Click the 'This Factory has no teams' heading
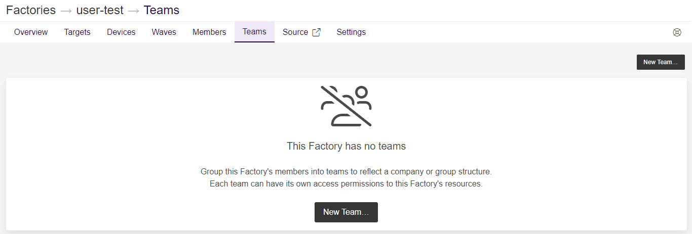The height and width of the screenshot is (234, 692). pos(346,147)
